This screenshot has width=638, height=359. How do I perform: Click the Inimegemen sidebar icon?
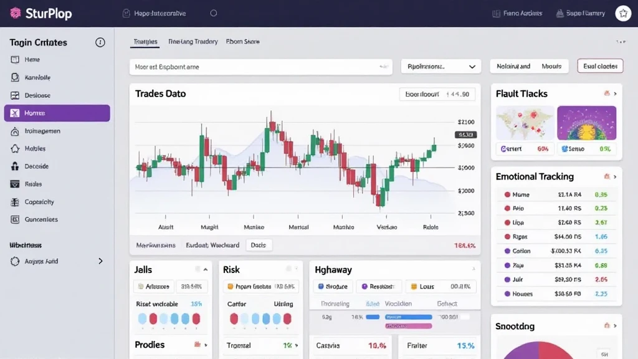(15, 131)
